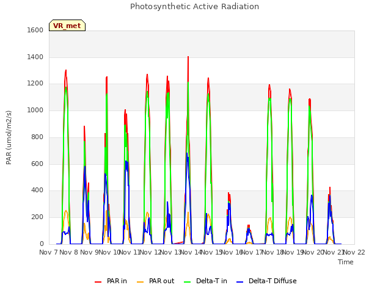Toggle the Delta-T in legend entry
The width and height of the screenshot is (391, 293).
205,281
